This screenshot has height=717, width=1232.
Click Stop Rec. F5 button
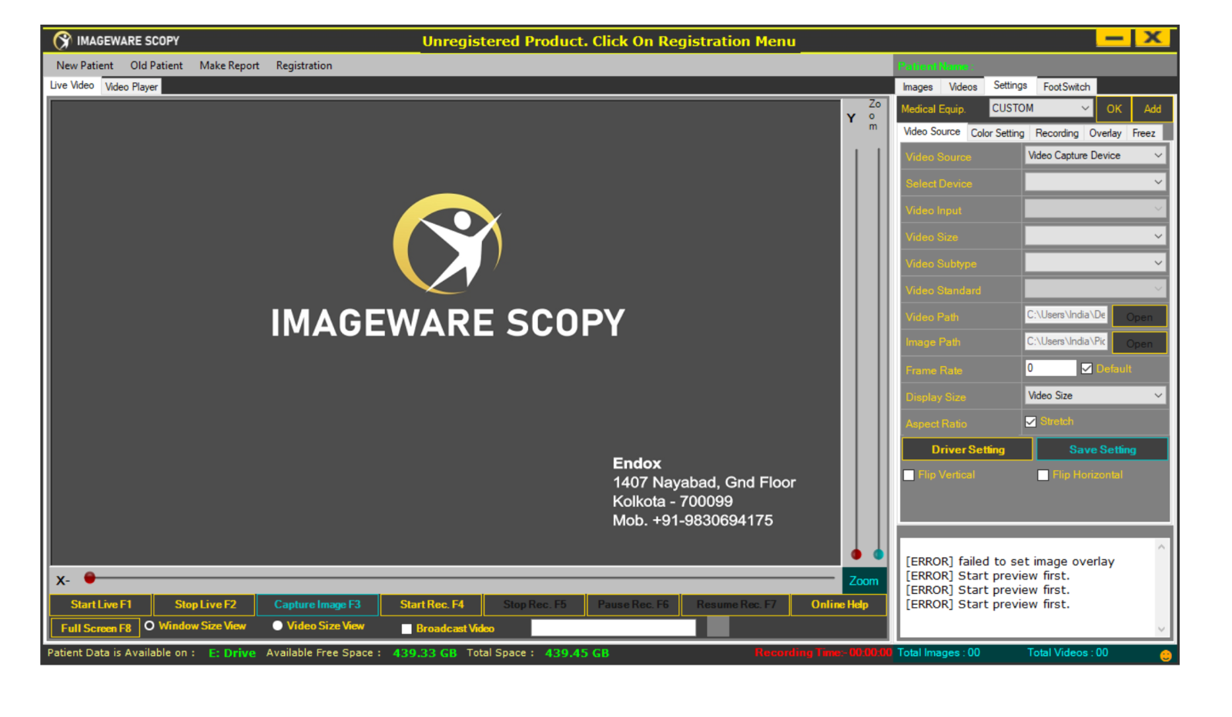[x=534, y=605]
